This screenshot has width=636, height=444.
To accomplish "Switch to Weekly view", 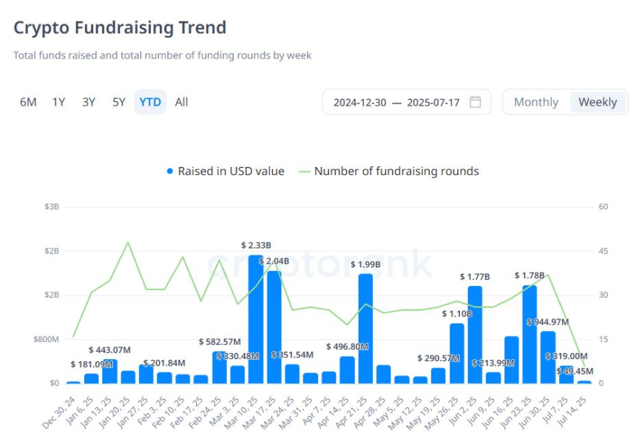I will pyautogui.click(x=598, y=102).
